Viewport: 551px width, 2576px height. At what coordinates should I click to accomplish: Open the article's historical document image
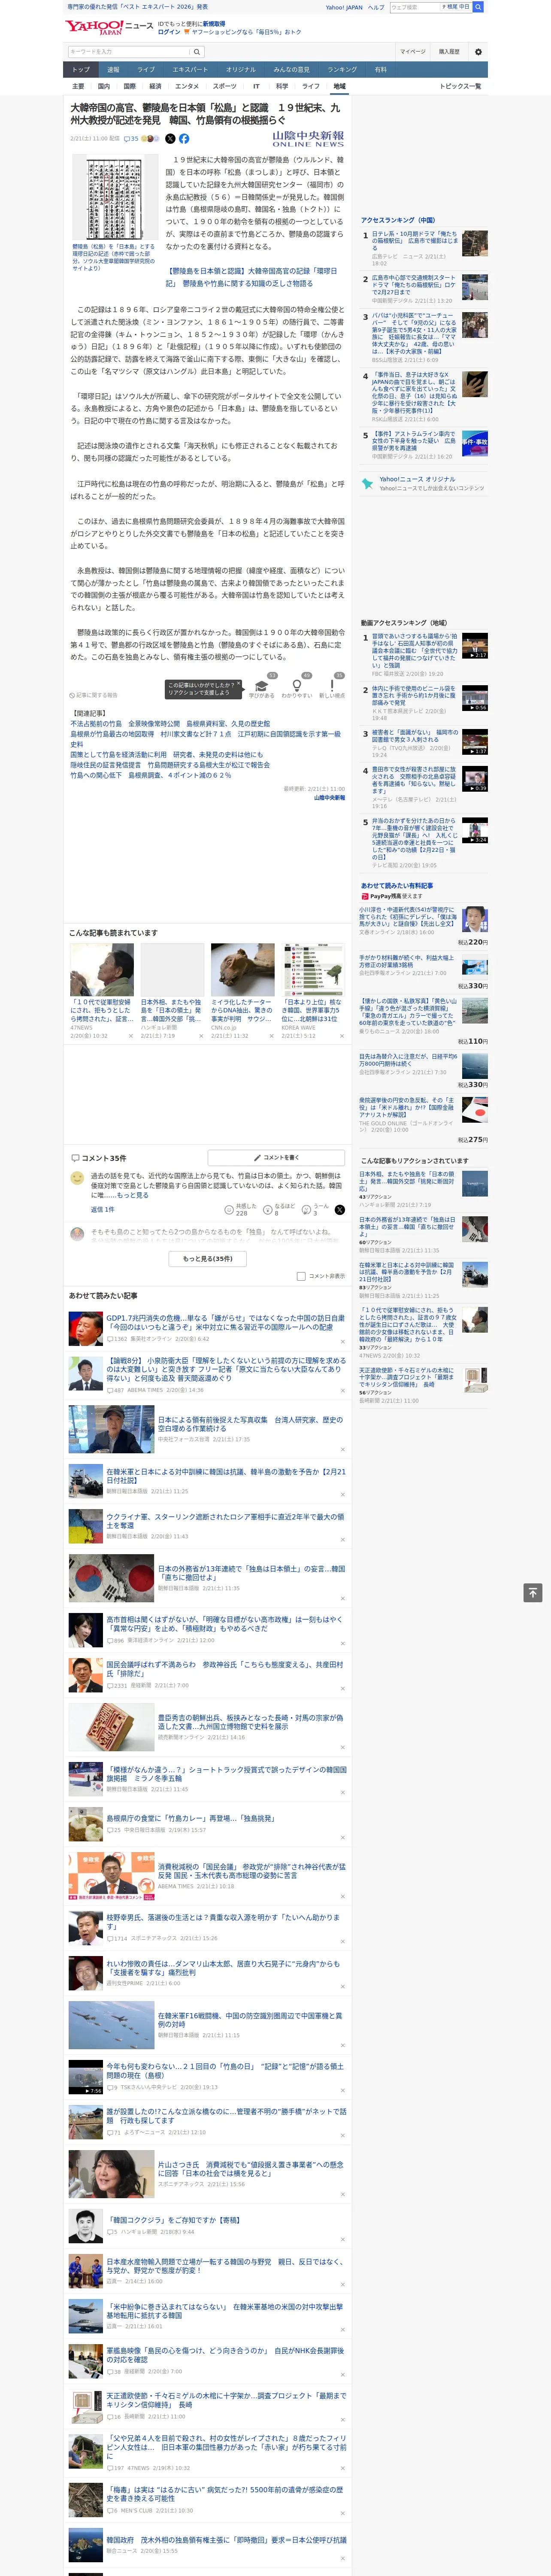point(115,198)
